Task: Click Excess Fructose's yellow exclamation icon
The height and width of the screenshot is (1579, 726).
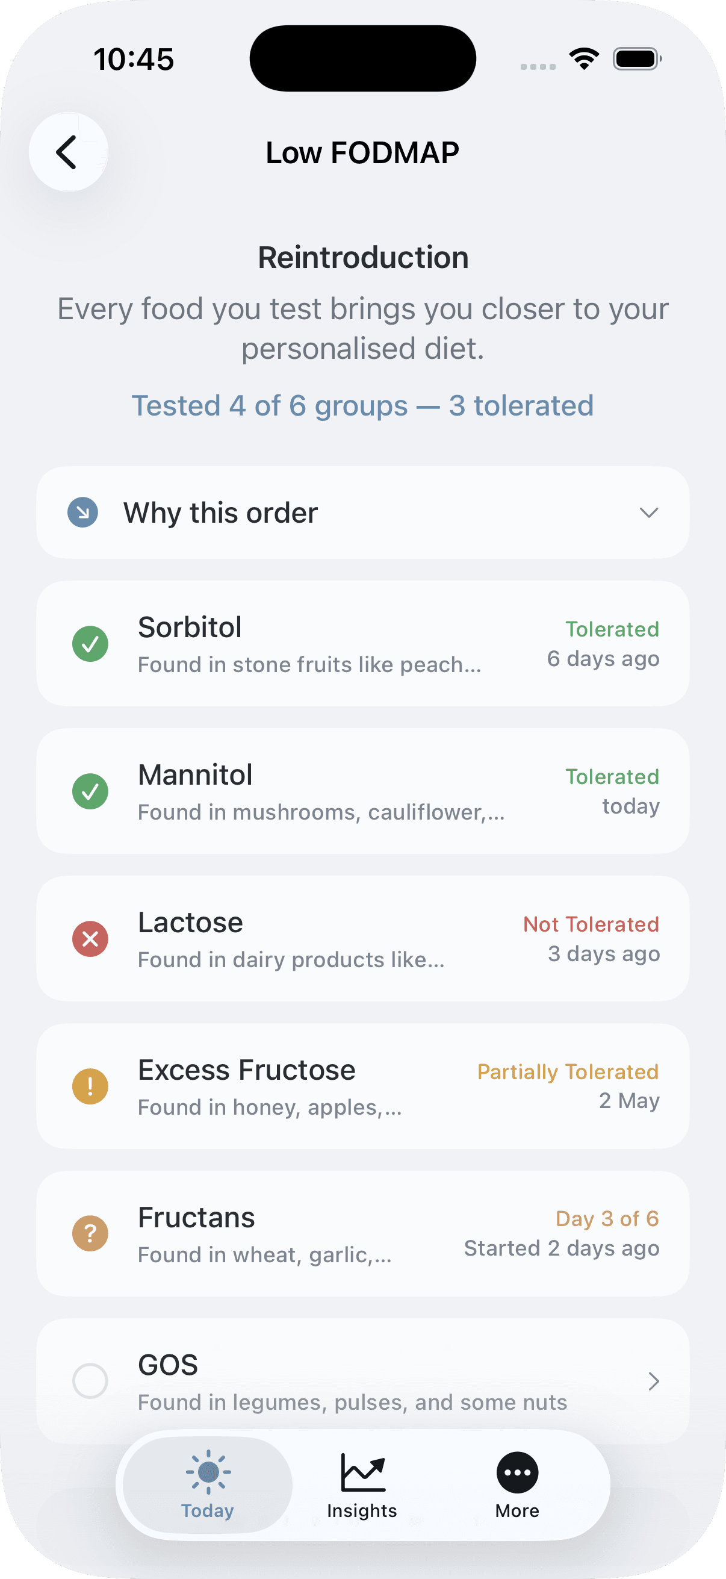Action: (x=90, y=1086)
